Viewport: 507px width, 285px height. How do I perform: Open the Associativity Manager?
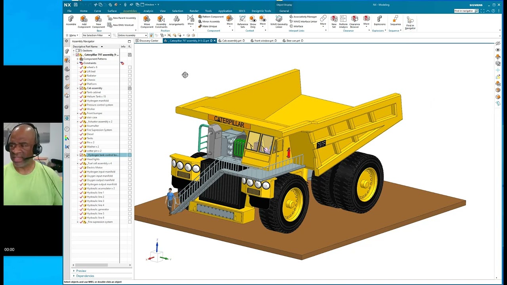(303, 17)
